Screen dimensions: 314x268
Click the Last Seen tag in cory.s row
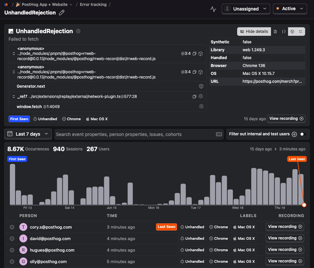[167, 227]
